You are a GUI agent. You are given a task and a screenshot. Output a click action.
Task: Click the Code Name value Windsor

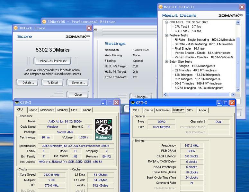point(53,127)
